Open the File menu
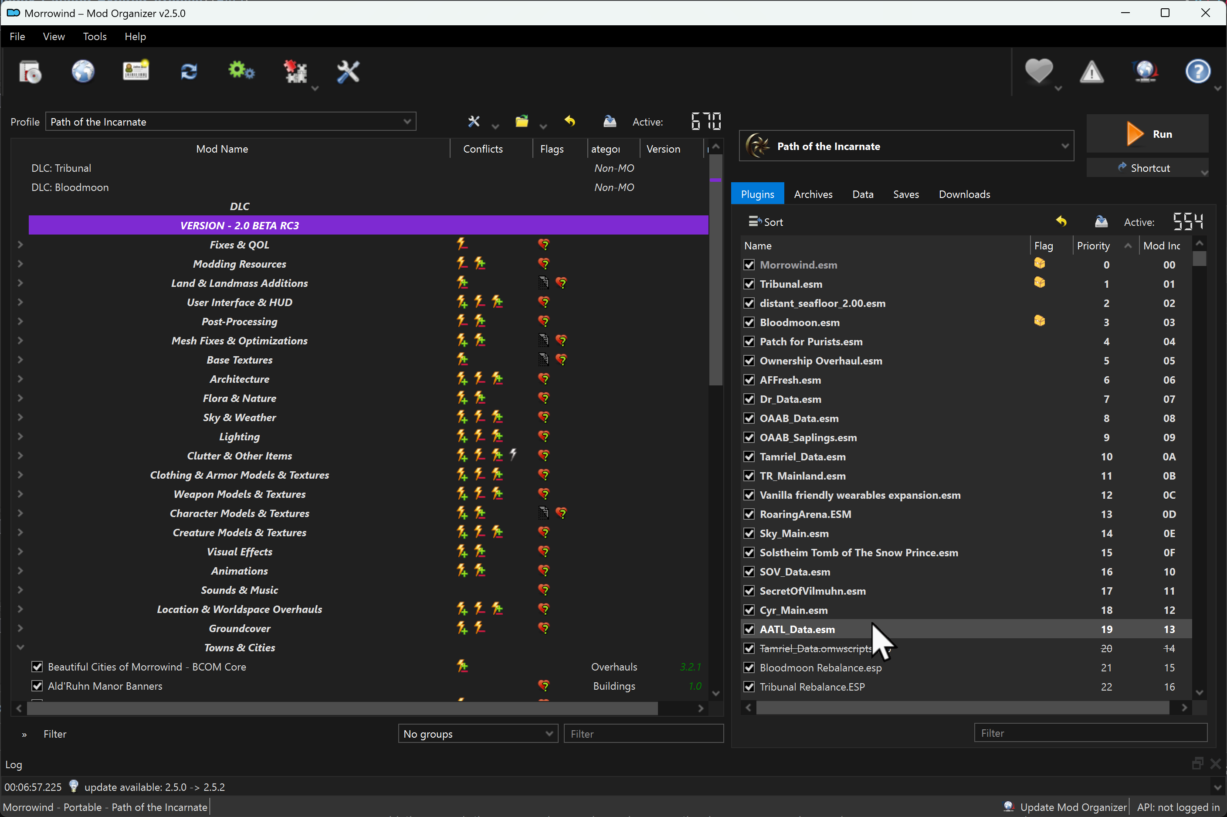This screenshot has width=1227, height=817. coord(17,37)
